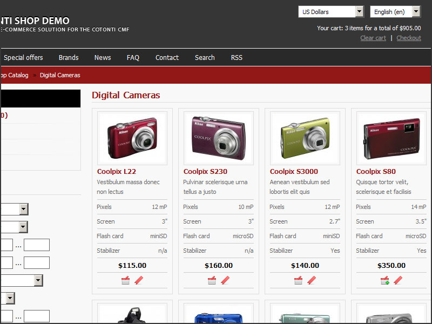Image resolution: width=432 pixels, height=324 pixels.
Task: Proceed via the Checkout link
Action: (409, 38)
